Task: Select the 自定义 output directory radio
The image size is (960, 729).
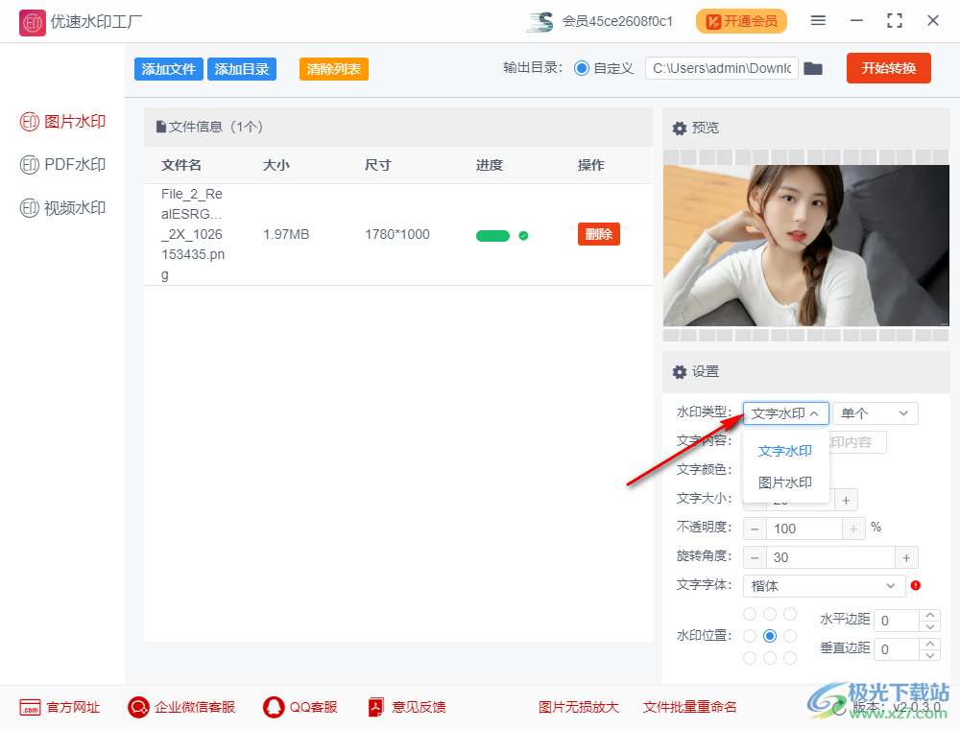Action: pos(584,68)
